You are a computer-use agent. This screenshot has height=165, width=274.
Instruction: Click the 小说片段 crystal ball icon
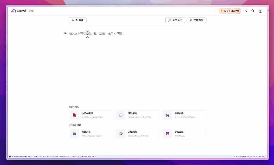(x=167, y=134)
